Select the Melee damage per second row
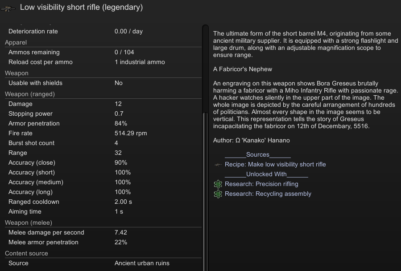401x271 pixels. point(103,232)
